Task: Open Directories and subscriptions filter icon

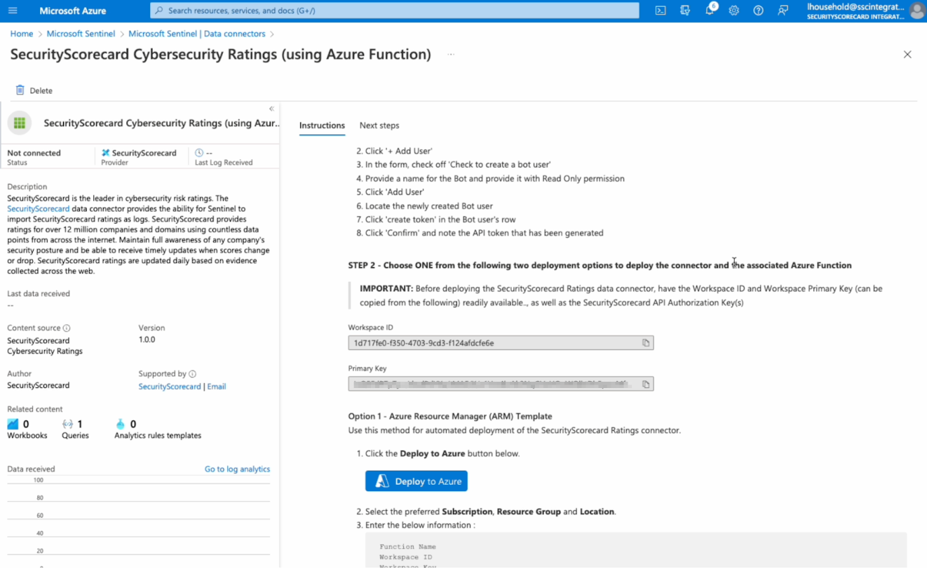Action: click(x=685, y=11)
